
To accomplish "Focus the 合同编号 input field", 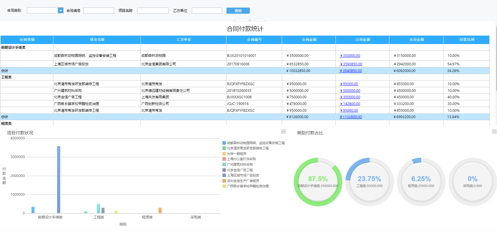I will 99,11.
